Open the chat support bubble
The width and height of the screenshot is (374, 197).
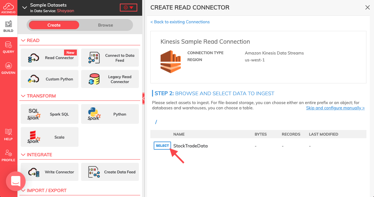click(x=16, y=181)
